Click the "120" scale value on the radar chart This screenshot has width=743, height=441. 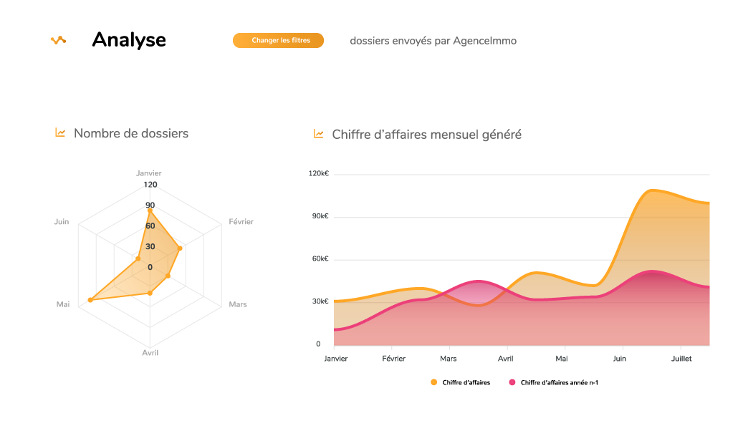click(x=150, y=185)
